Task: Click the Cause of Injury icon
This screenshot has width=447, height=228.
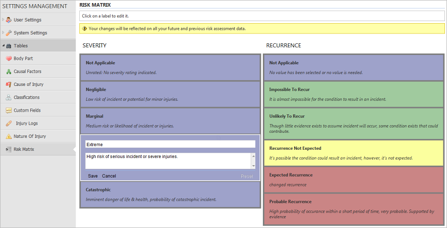Action: [x=9, y=84]
